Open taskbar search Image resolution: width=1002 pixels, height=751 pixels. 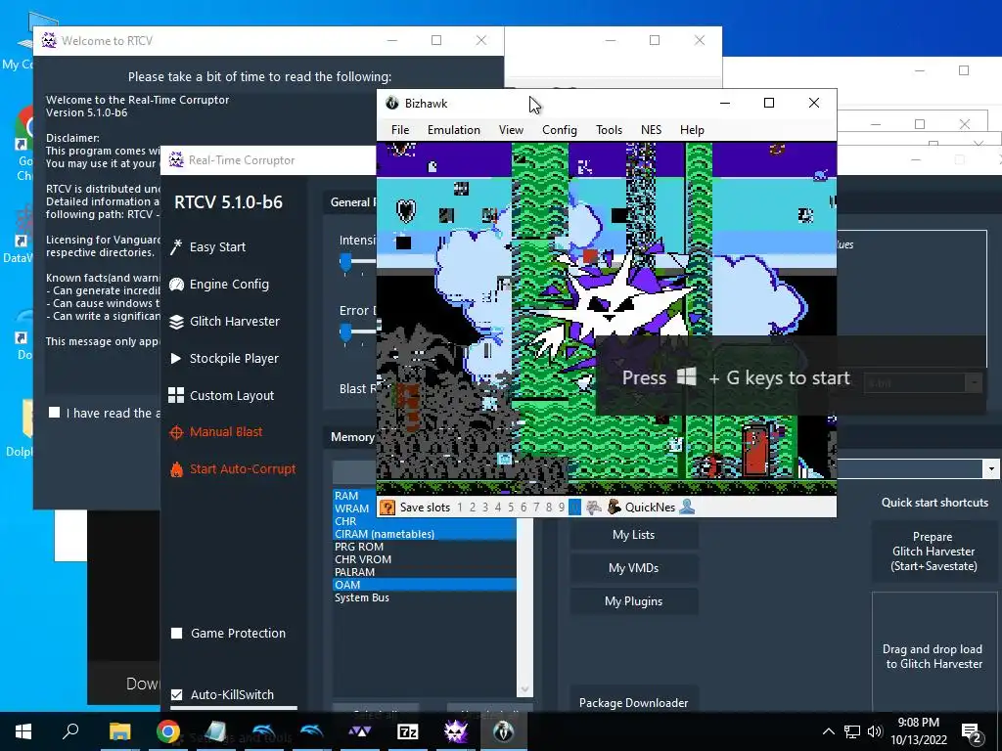click(70, 731)
